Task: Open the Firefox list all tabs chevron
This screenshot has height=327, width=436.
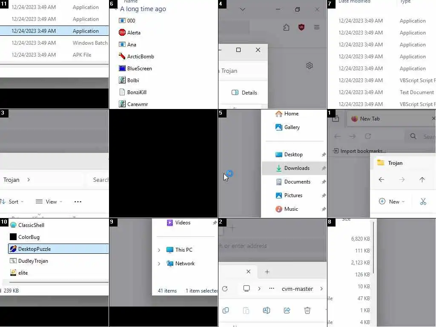Action: click(242, 9)
